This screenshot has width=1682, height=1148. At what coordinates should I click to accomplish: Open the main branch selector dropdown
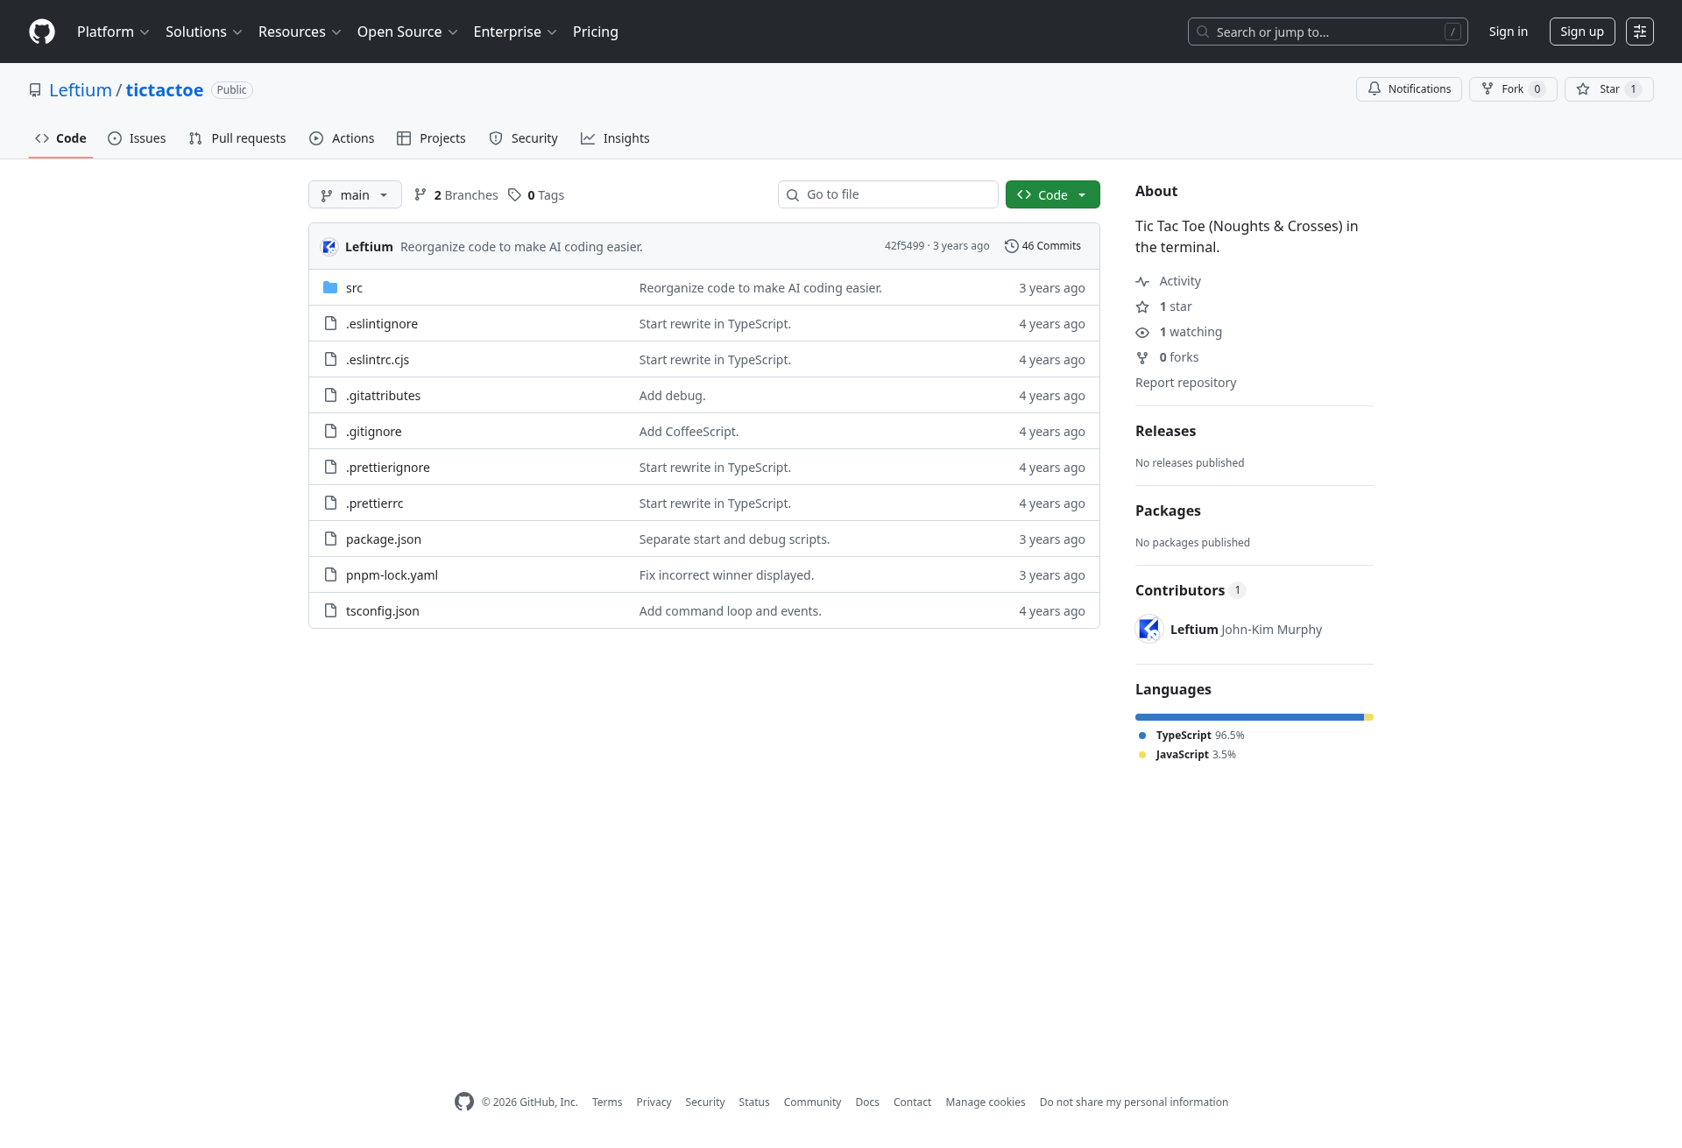[x=355, y=194]
